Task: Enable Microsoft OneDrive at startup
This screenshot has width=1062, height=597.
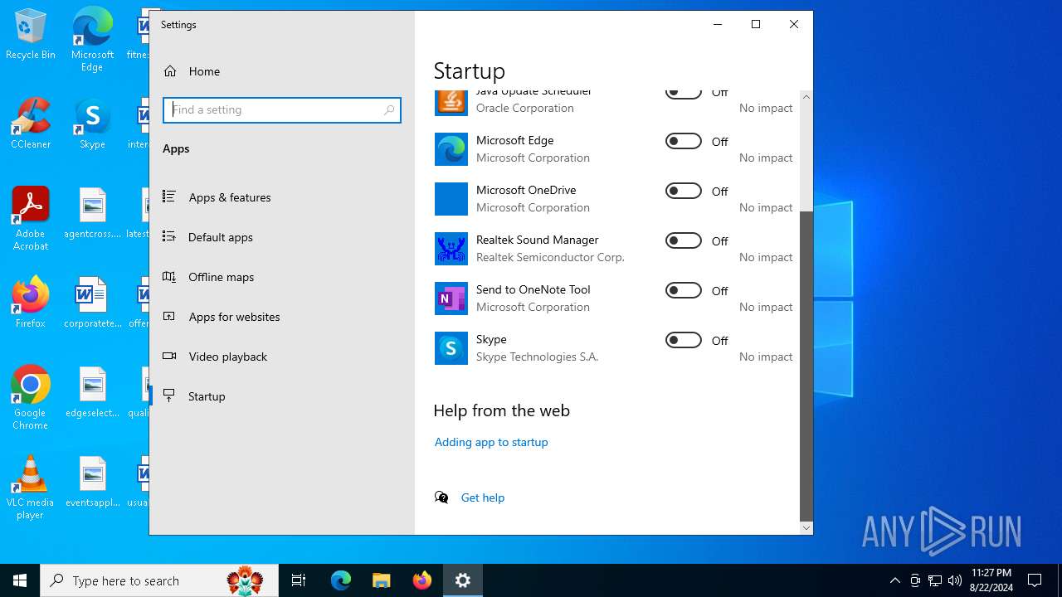Action: click(x=684, y=191)
